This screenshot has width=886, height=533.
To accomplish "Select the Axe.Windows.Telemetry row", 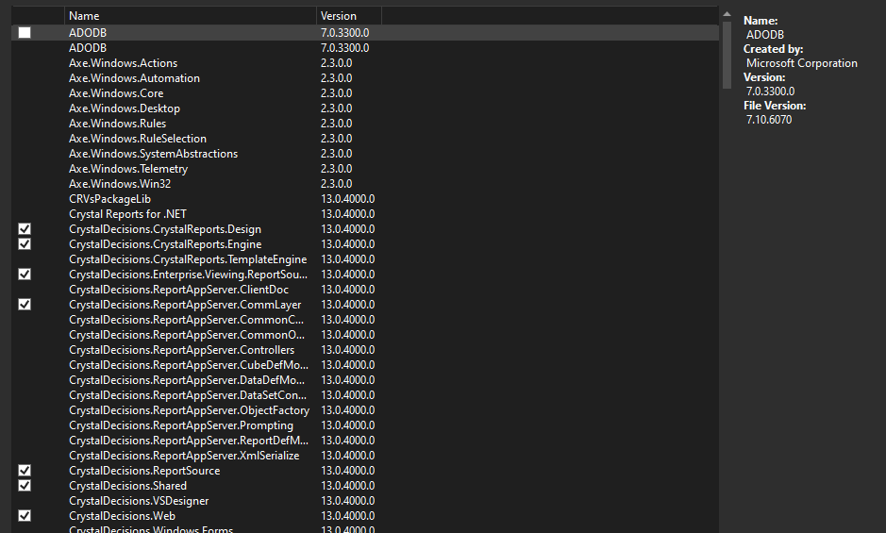I will tap(365, 169).
